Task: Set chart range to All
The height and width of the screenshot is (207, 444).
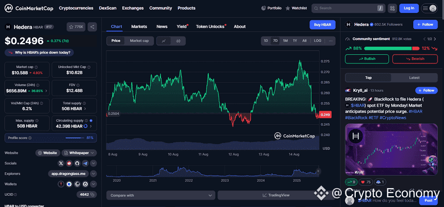Action: (305, 41)
